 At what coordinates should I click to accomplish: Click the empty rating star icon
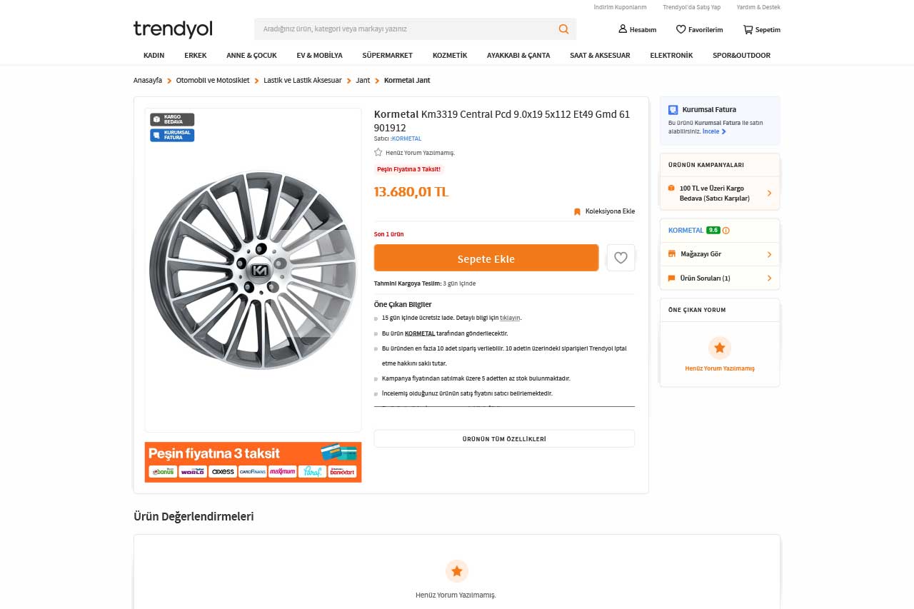pos(378,152)
